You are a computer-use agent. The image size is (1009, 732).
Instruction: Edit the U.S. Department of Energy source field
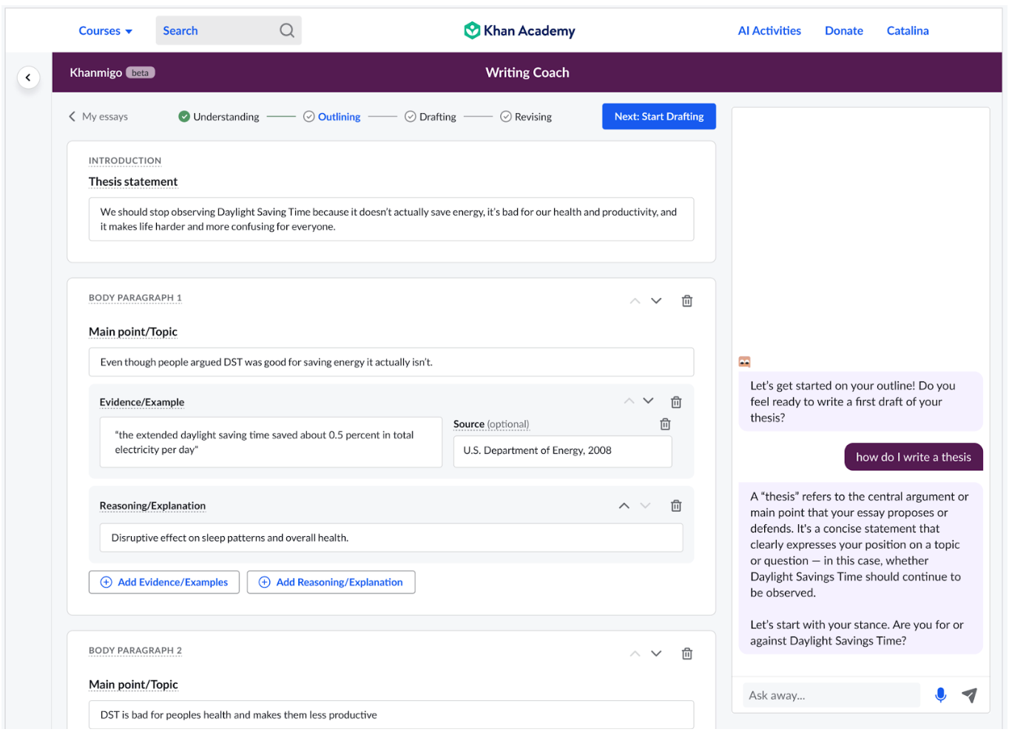[562, 451]
